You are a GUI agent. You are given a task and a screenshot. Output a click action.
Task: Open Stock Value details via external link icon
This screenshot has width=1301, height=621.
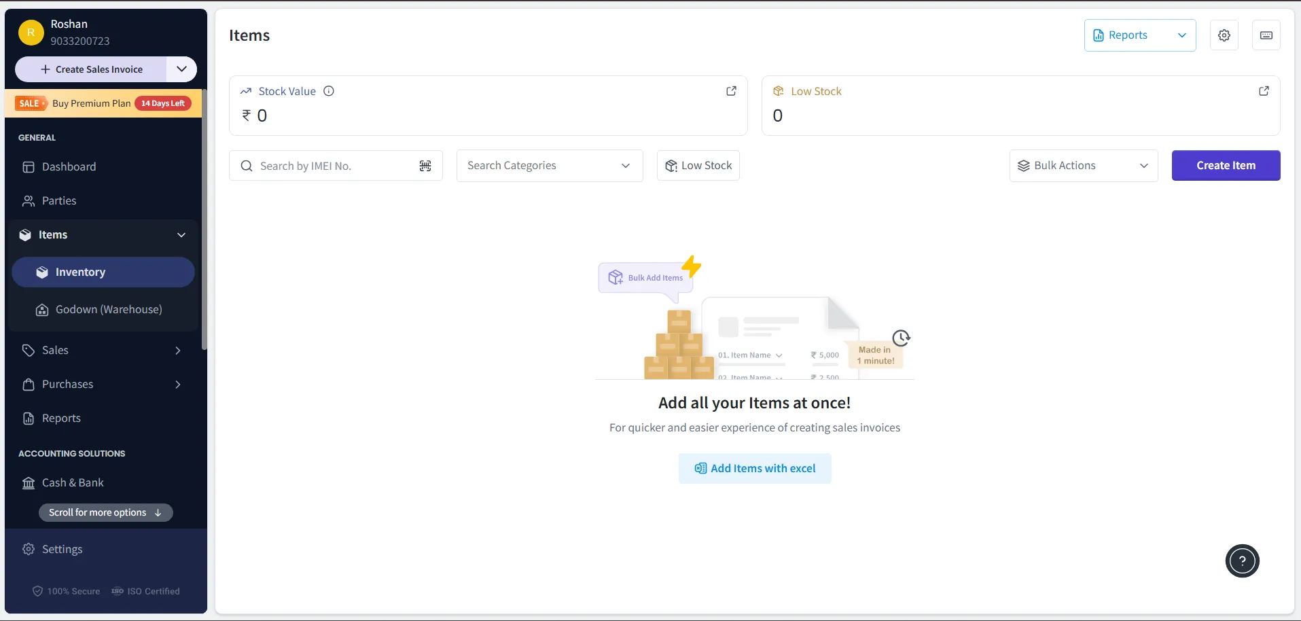[731, 91]
